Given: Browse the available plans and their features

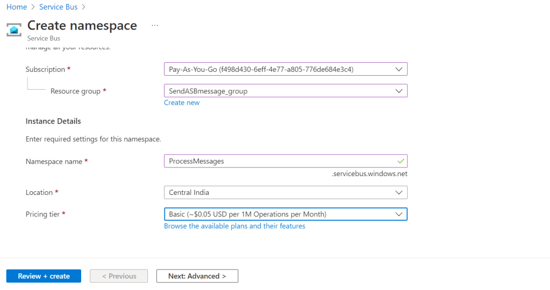Looking at the screenshot, I should tap(234, 226).
